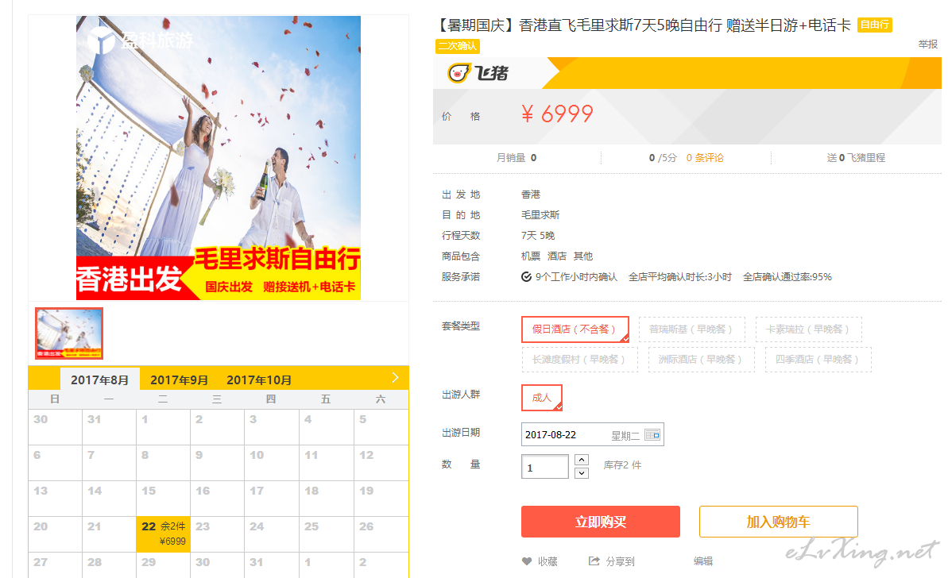948x578 pixels.
Task: Click the 立即购买 buy now button
Action: coord(601,521)
